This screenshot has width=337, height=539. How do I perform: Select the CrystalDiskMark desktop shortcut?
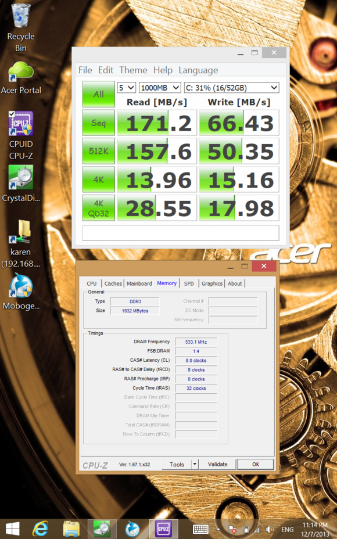[21, 184]
